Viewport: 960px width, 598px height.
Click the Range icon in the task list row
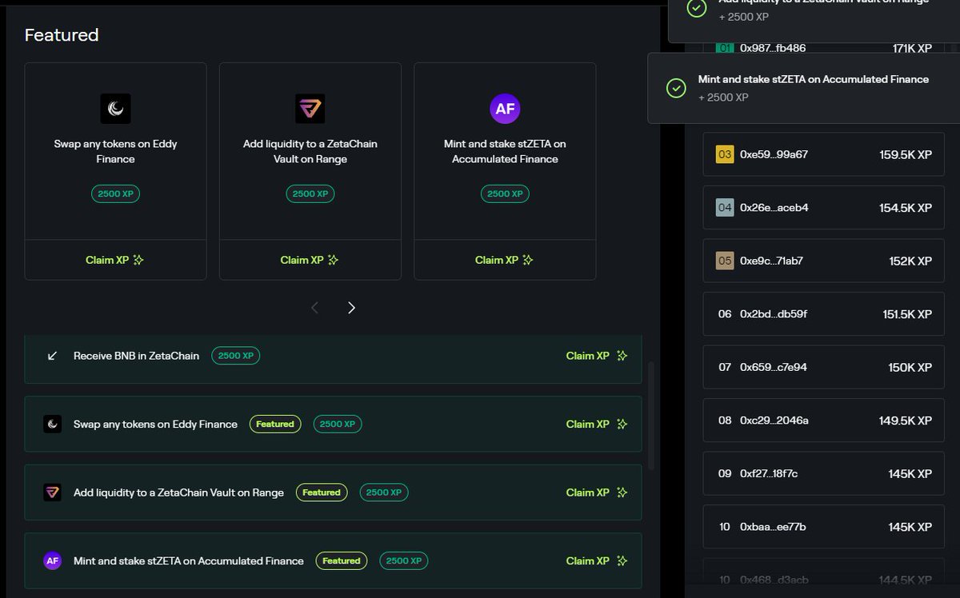pyautogui.click(x=53, y=492)
